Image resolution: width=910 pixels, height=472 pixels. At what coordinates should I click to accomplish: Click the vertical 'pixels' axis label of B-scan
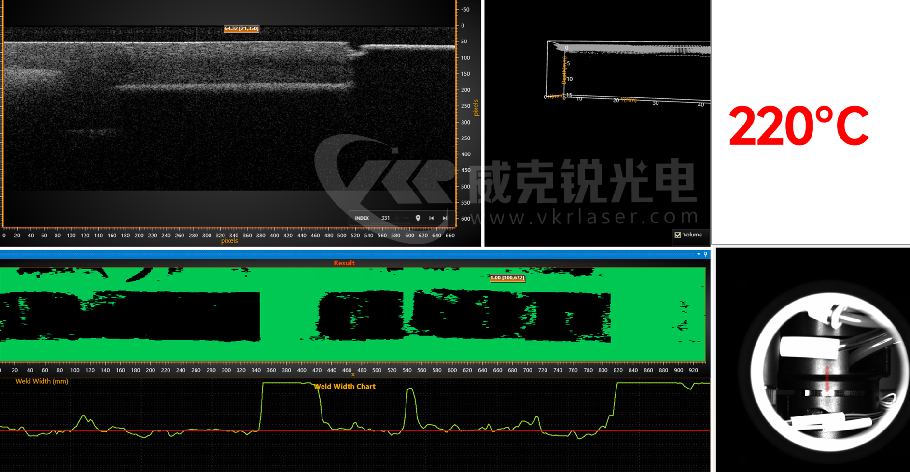(476, 108)
